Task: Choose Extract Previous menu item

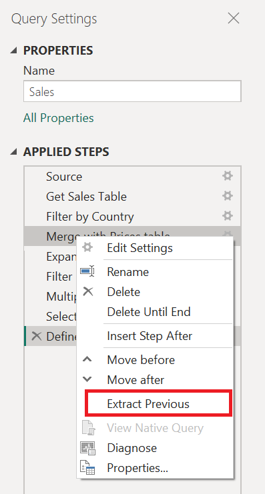Action: [x=158, y=403]
